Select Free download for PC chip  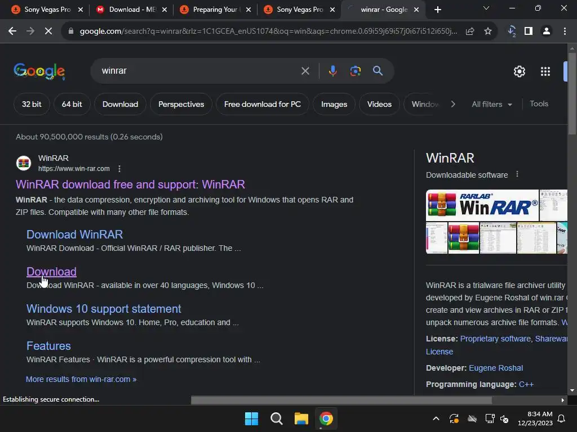[263, 104]
